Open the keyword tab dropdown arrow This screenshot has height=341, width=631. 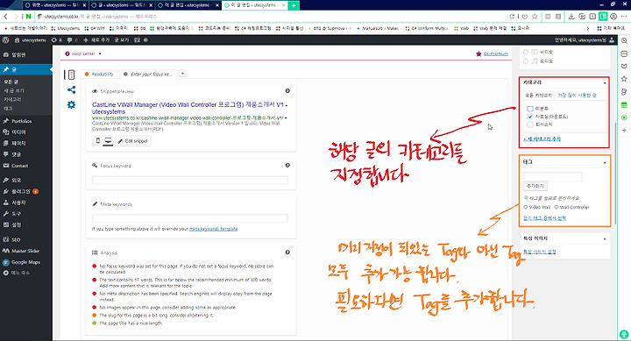click(x=182, y=74)
